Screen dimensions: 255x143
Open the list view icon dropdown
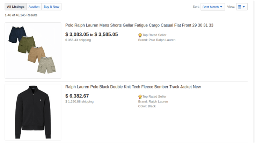[240, 7]
